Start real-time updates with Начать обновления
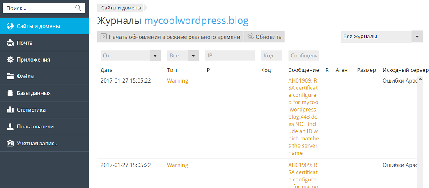The height and width of the screenshot is (188, 429). (x=170, y=37)
